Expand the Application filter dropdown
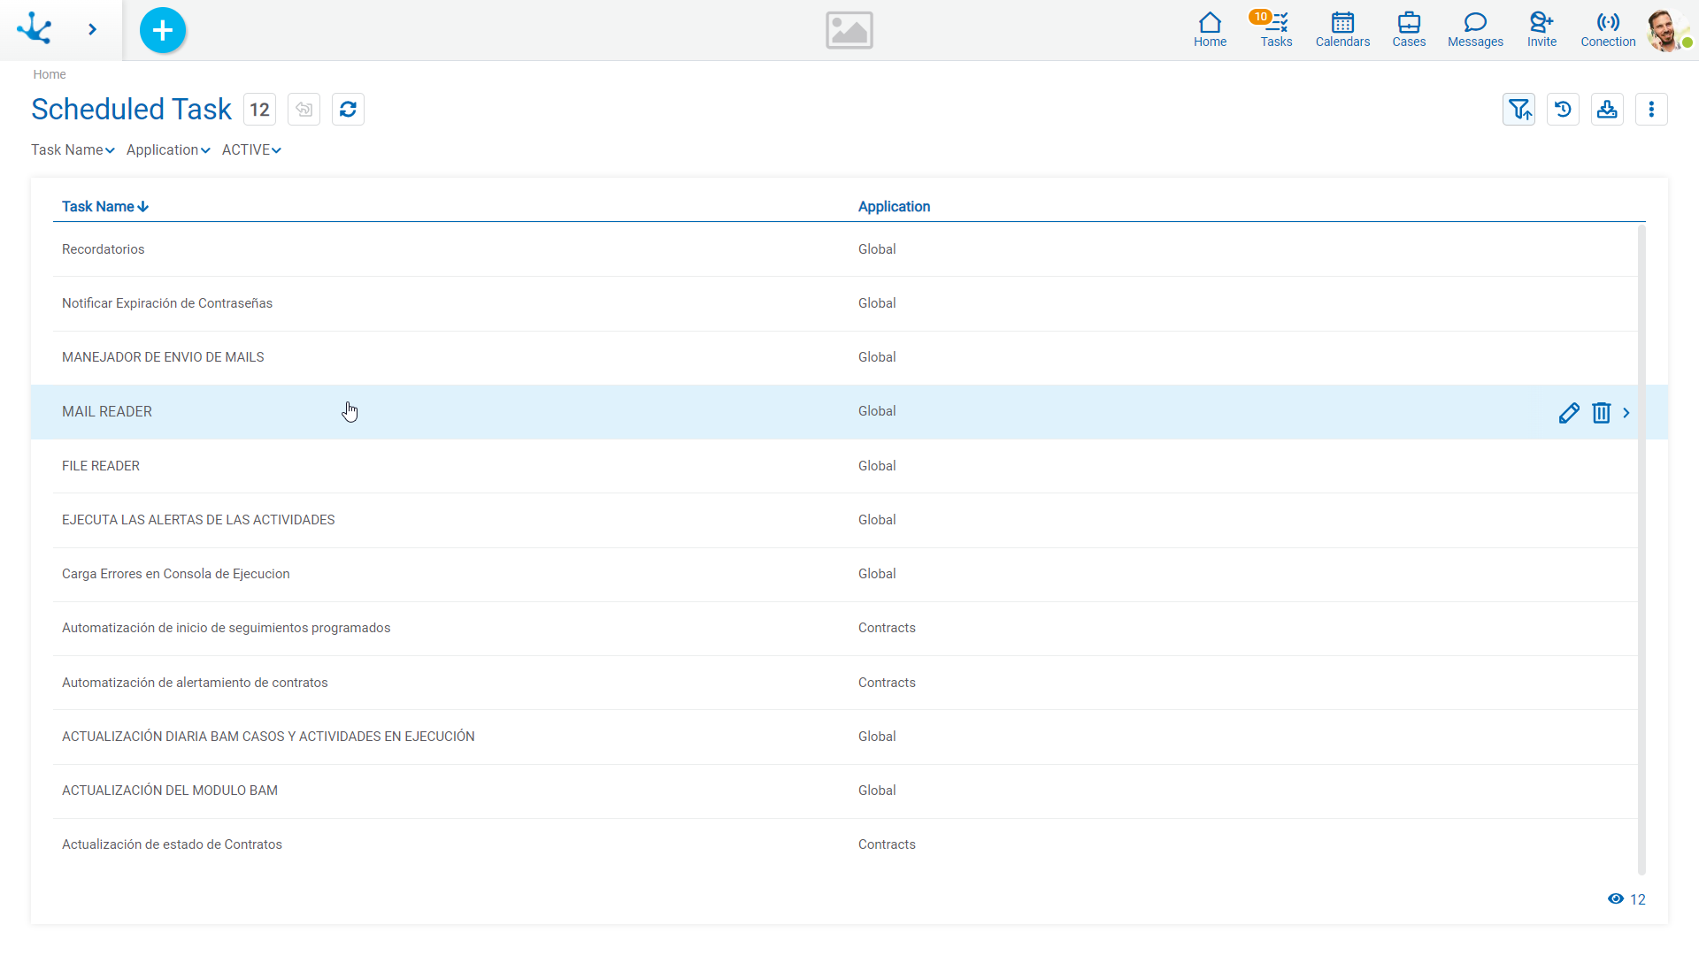Image resolution: width=1699 pixels, height=955 pixels. point(168,150)
